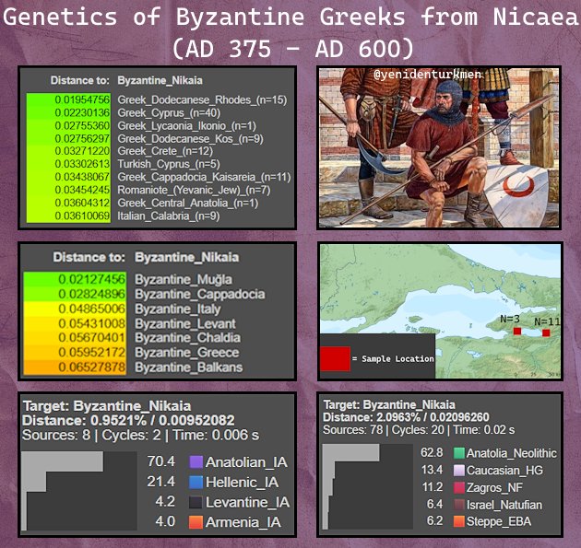Click the distance value 0.02824896
Screen dimensions: 581x548
[x=92, y=294]
